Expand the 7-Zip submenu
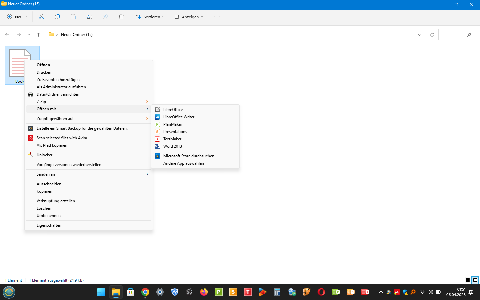 (89, 102)
